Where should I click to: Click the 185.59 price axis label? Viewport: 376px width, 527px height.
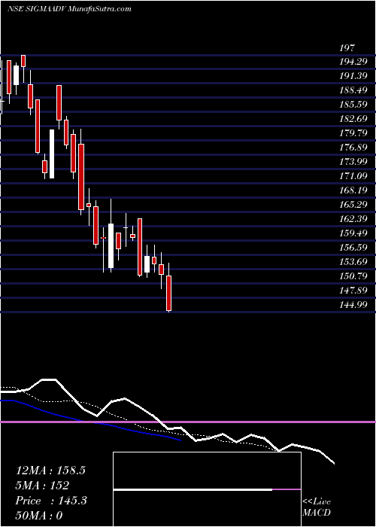353,105
